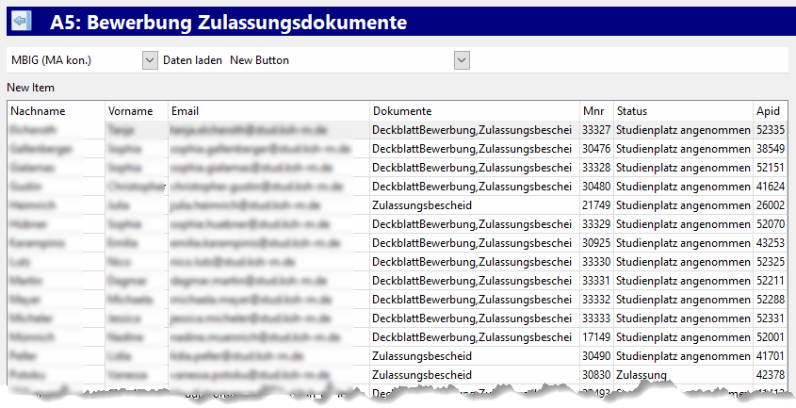Select the row with Mnr 21749
This screenshot has width=796, height=408.
coord(595,205)
